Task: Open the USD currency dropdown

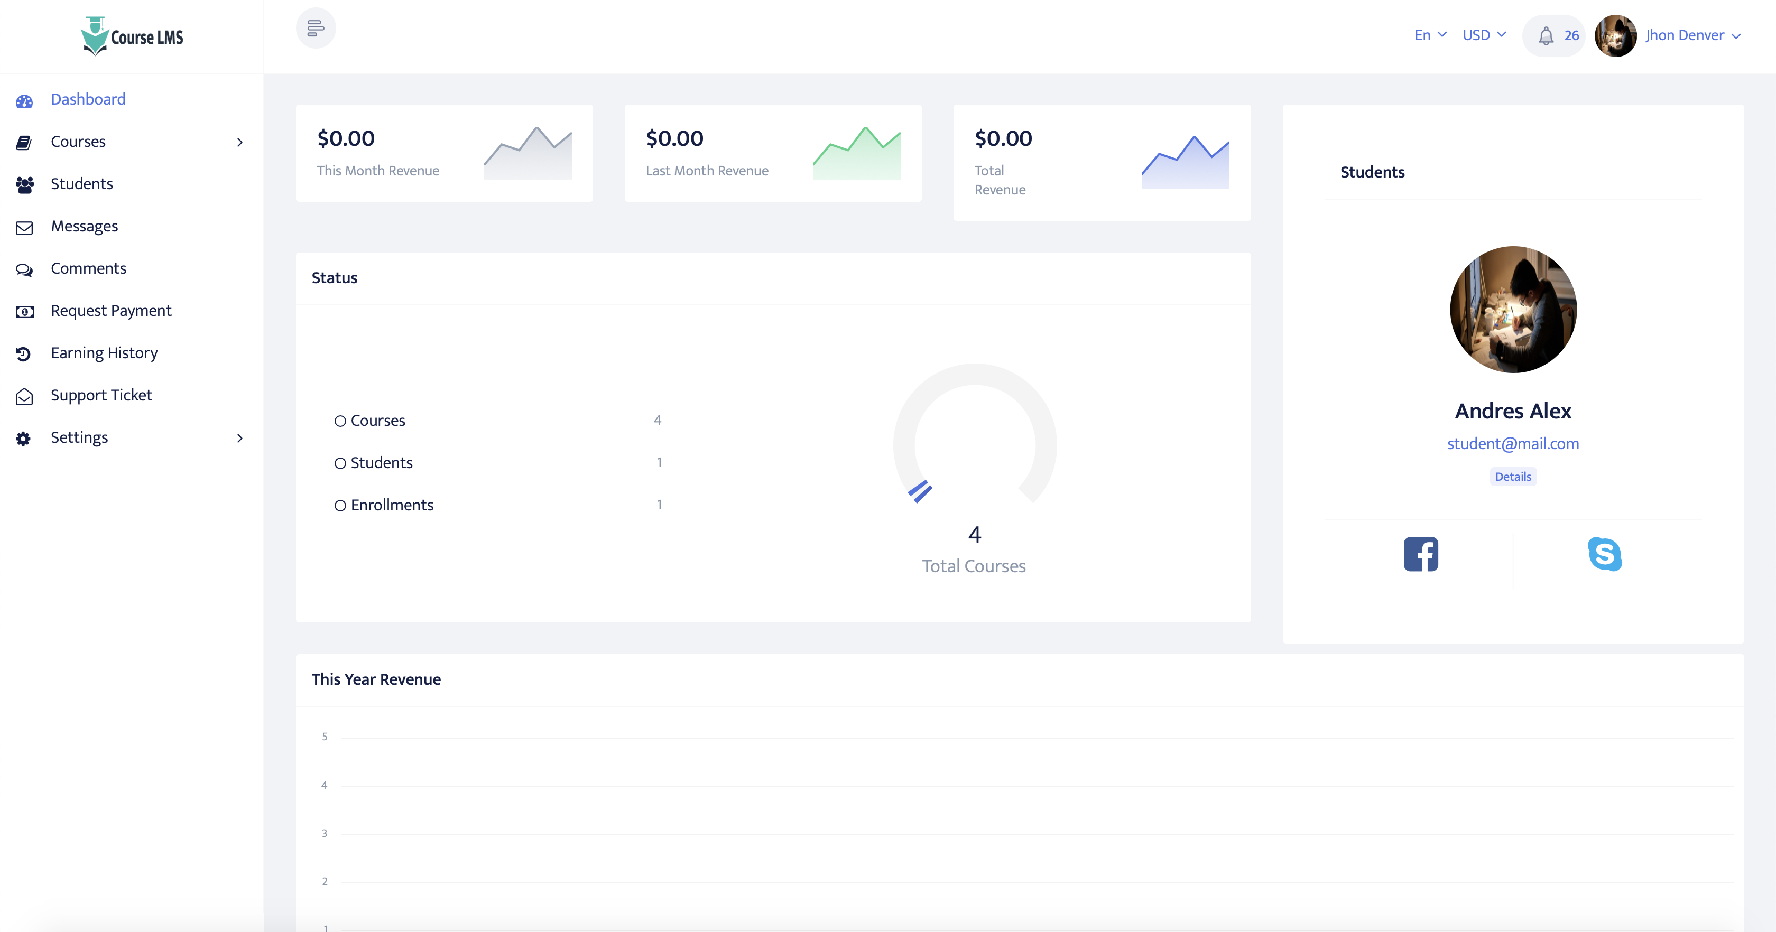Action: click(1484, 35)
